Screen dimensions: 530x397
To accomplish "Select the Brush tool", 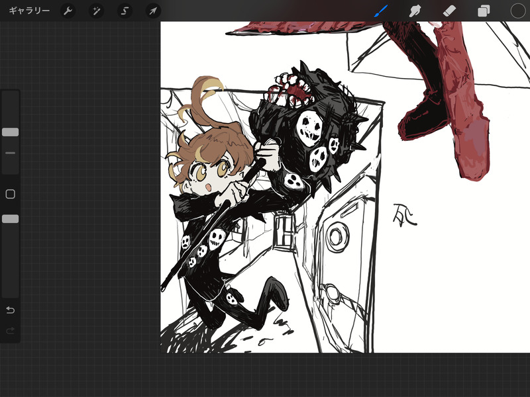I will click(x=382, y=11).
